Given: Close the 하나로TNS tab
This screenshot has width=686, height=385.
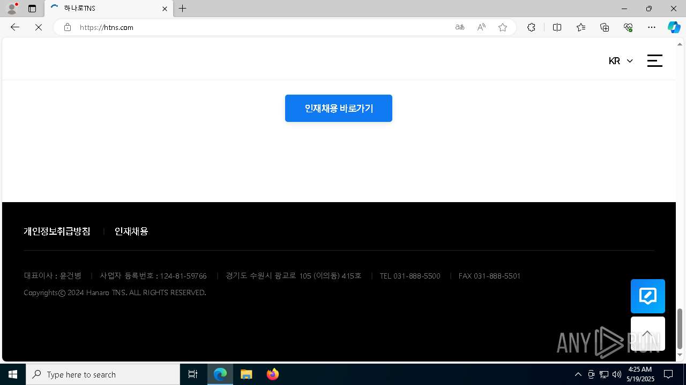Looking at the screenshot, I should coord(165,9).
